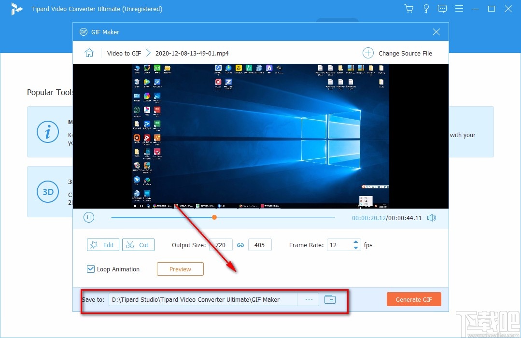This screenshot has width=521, height=338.
Task: Click the key register icon
Action: click(426, 9)
